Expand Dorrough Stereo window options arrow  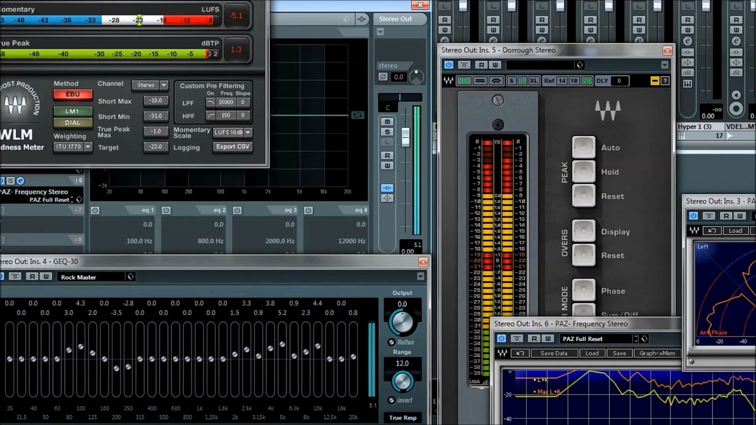665,65
